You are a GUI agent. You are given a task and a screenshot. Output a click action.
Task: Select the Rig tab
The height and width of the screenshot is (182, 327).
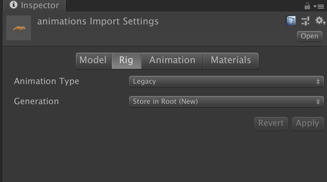click(x=126, y=60)
